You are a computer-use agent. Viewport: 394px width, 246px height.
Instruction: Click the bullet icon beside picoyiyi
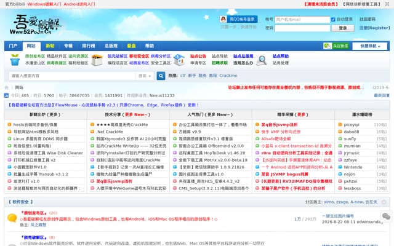340,124
